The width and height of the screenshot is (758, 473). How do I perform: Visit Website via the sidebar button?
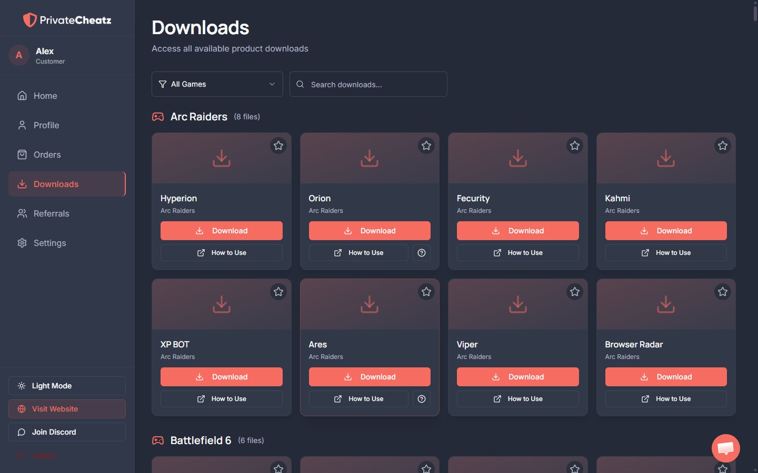[x=67, y=409]
